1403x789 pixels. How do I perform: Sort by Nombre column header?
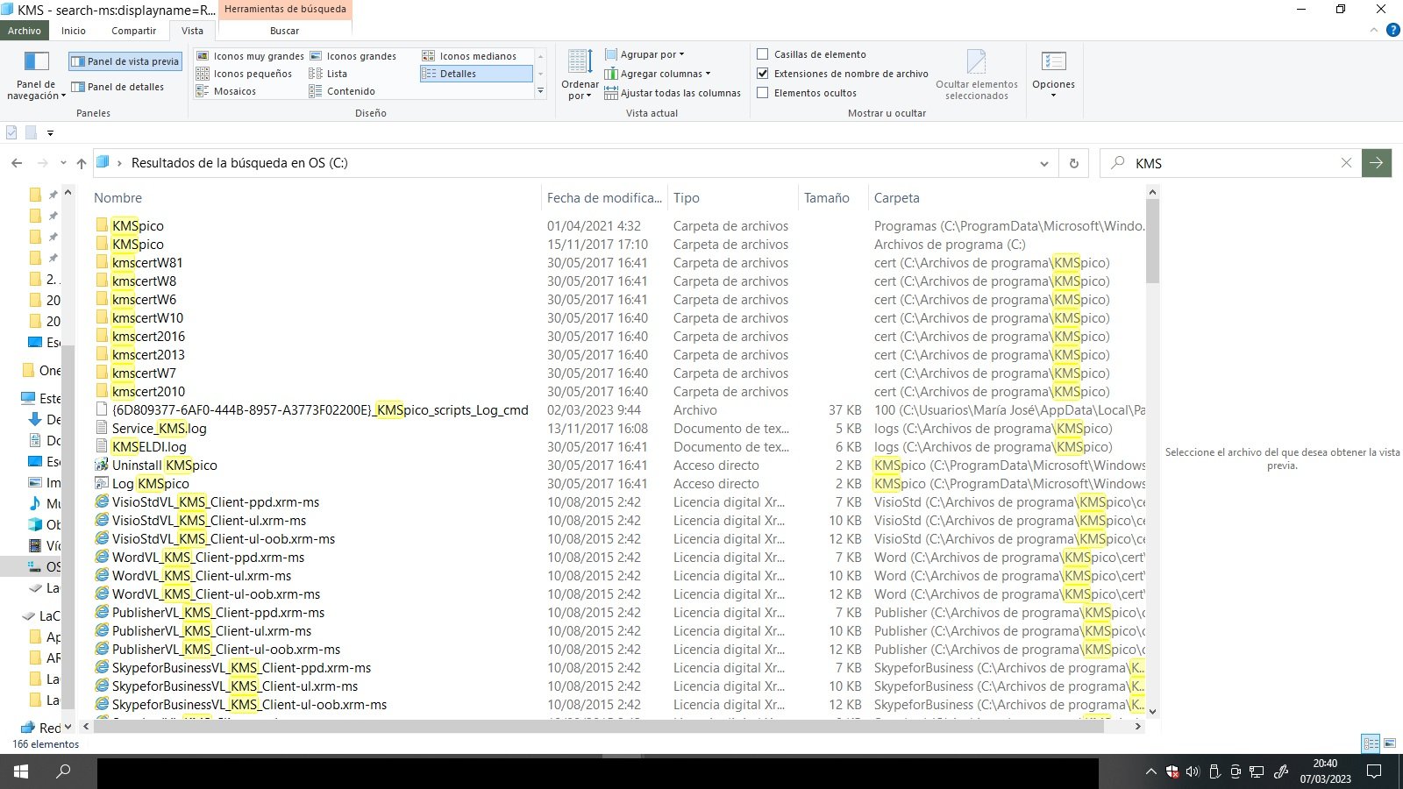[x=118, y=198]
